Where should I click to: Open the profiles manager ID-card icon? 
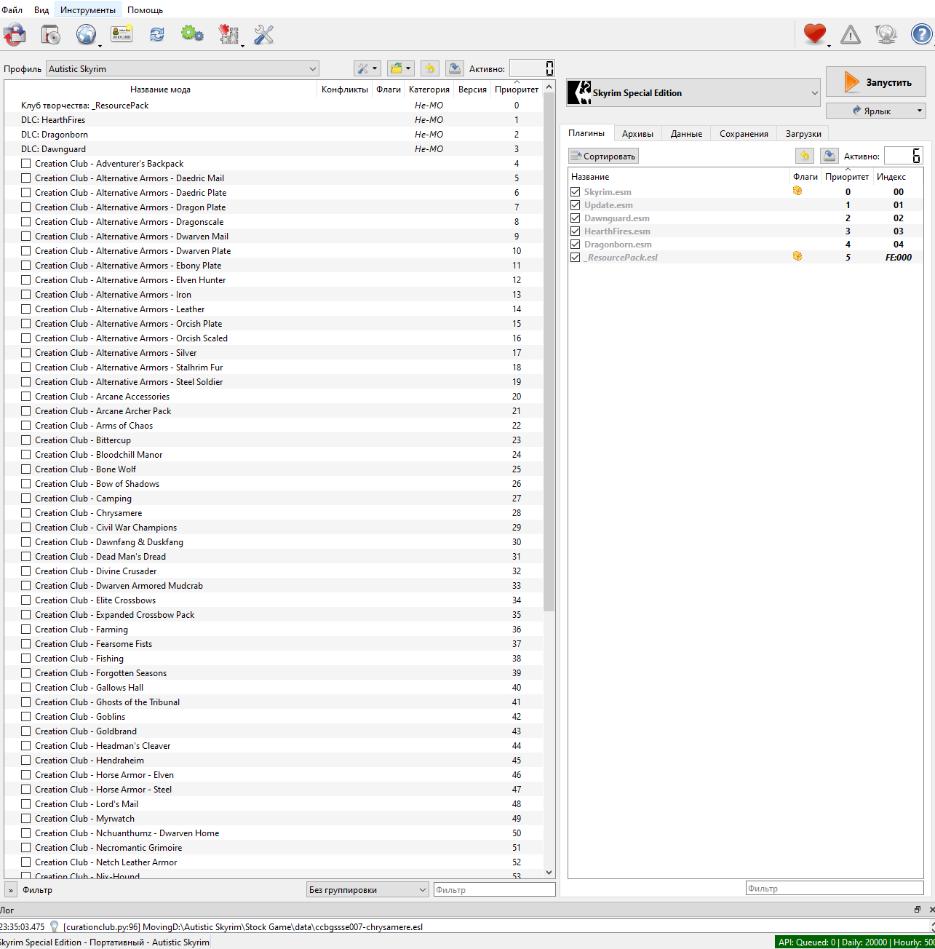point(122,34)
